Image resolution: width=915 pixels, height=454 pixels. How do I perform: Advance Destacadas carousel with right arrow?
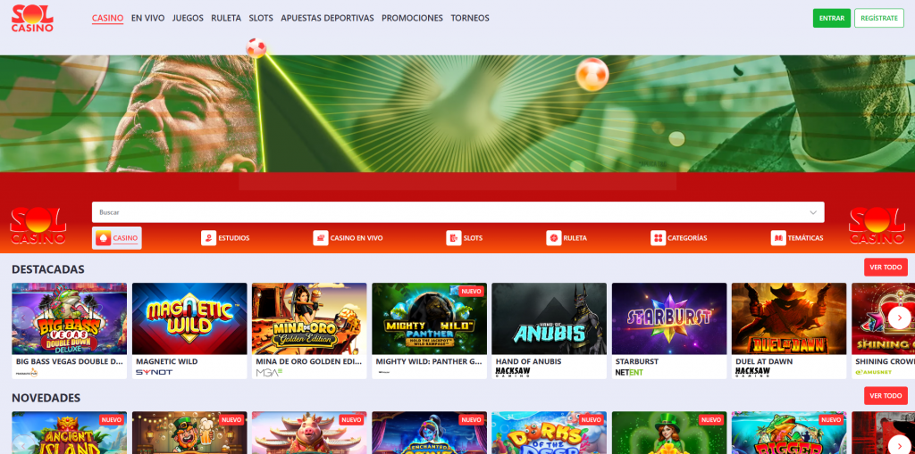coord(899,318)
